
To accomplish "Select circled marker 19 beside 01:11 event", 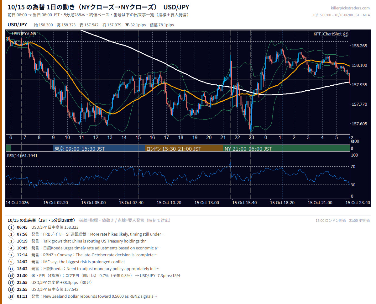I will point(12,296).
